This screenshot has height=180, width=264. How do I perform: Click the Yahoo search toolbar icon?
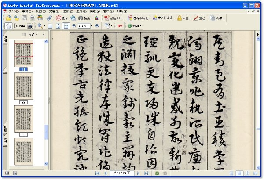[x=120, y=26]
